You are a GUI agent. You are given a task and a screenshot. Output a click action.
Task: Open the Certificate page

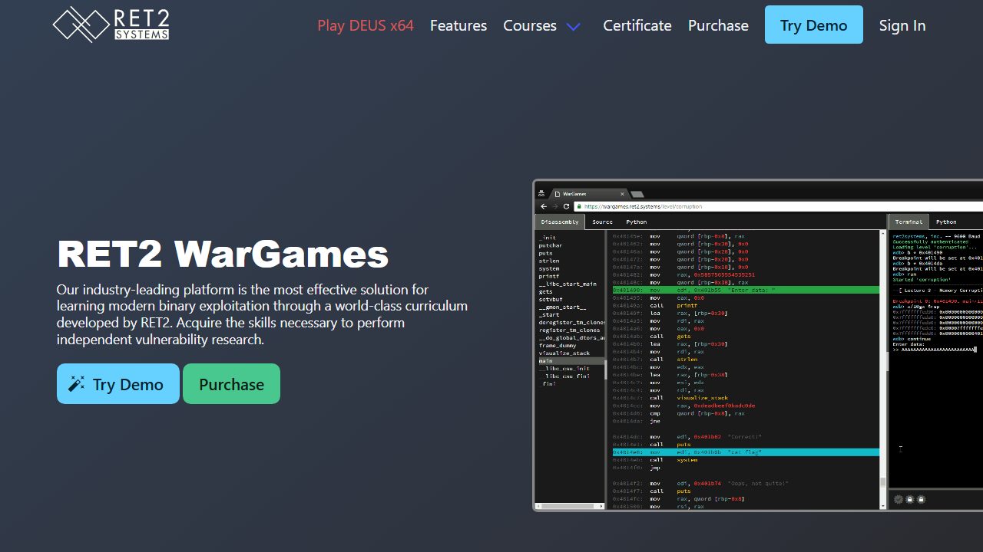click(x=637, y=25)
